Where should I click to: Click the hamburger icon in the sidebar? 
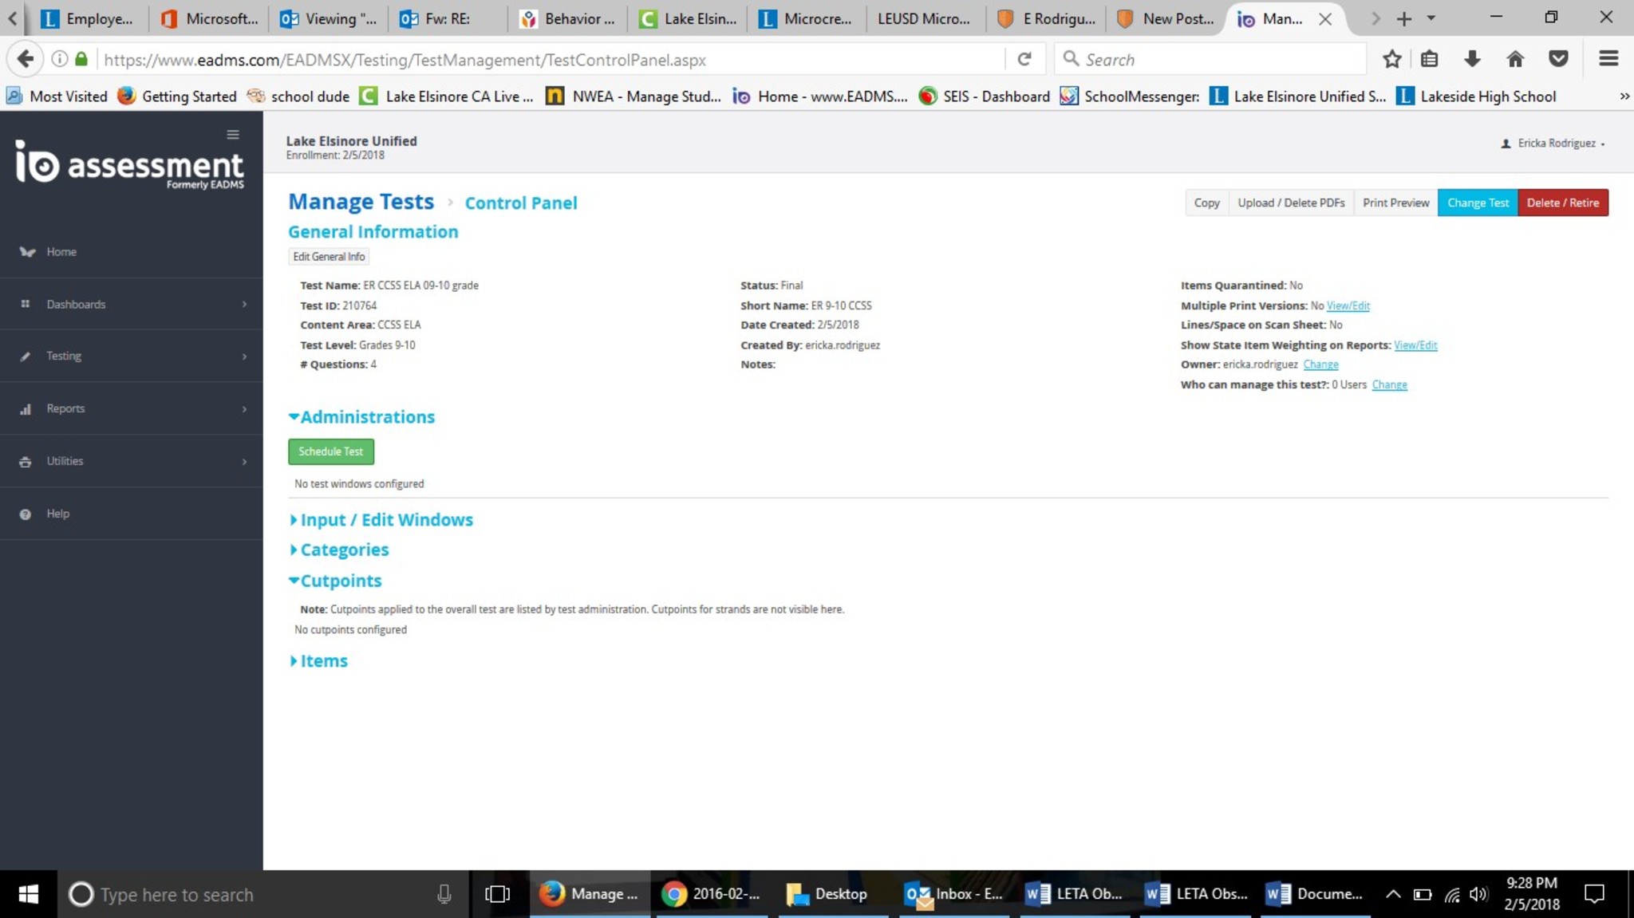point(233,135)
